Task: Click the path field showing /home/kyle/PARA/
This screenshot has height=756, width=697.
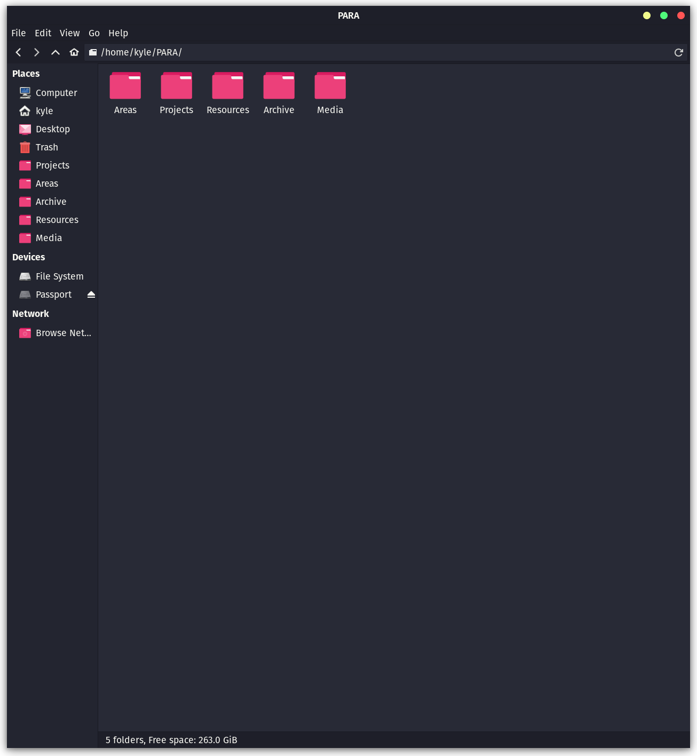Action: [374, 52]
